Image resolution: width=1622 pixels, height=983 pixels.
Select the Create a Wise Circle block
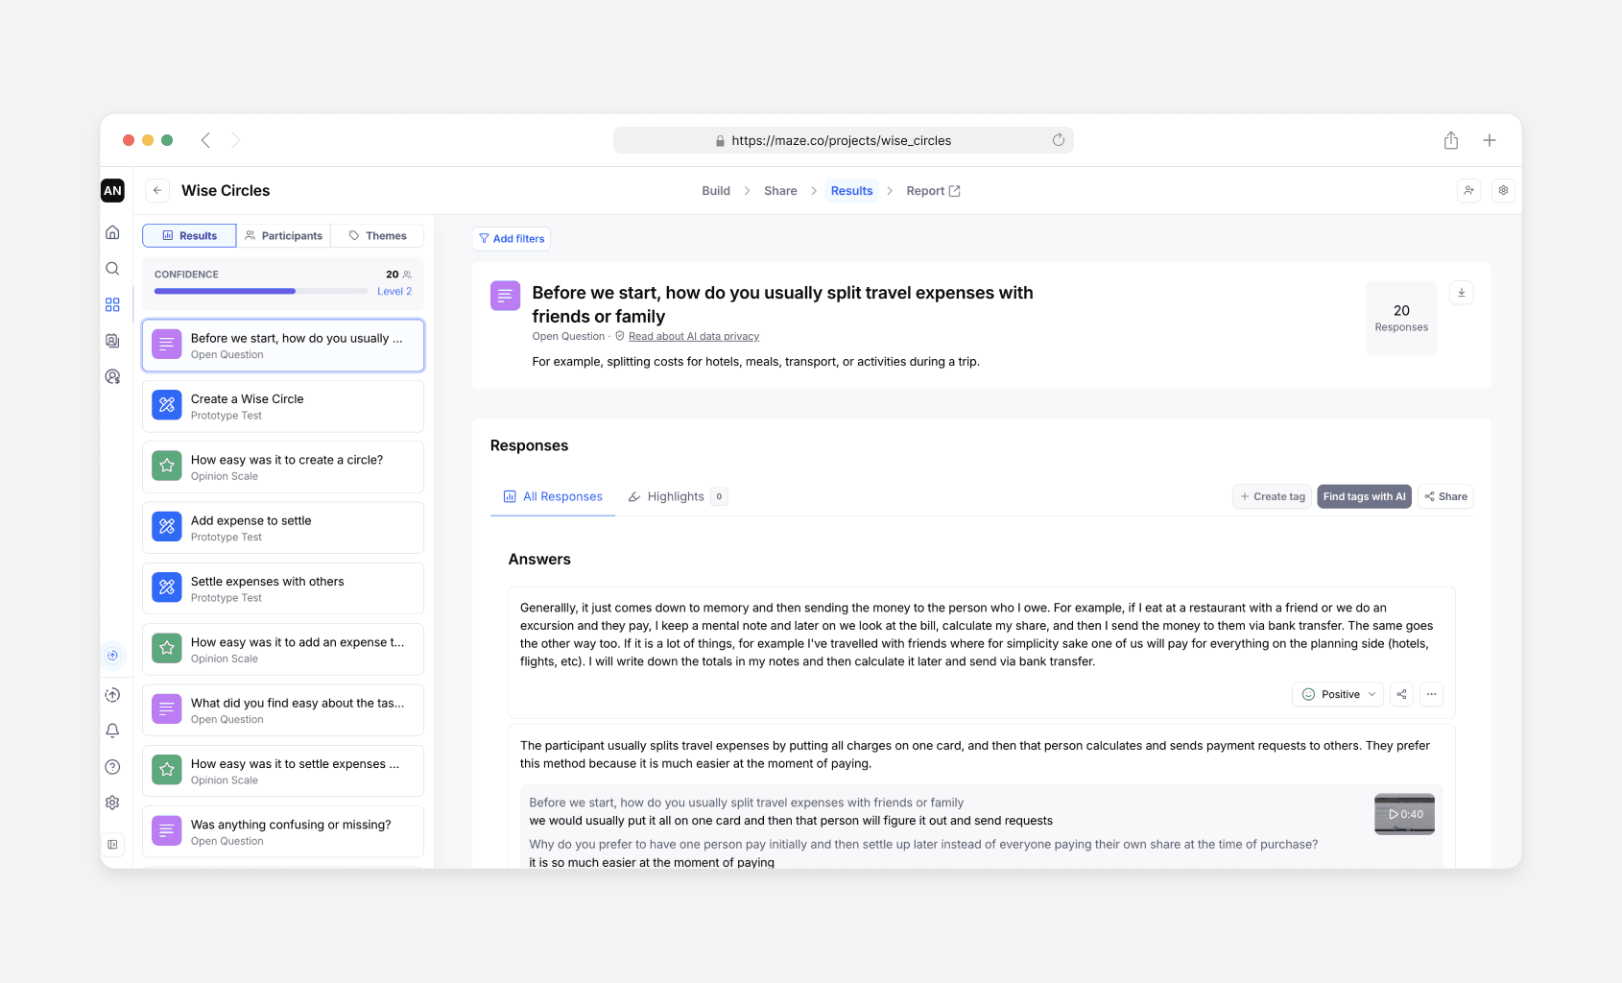click(283, 407)
